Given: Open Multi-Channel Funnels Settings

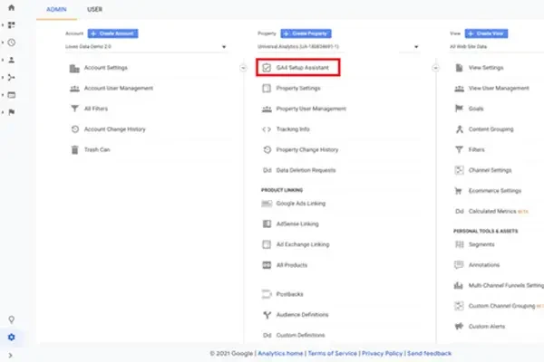Looking at the screenshot, I should click(x=506, y=285).
